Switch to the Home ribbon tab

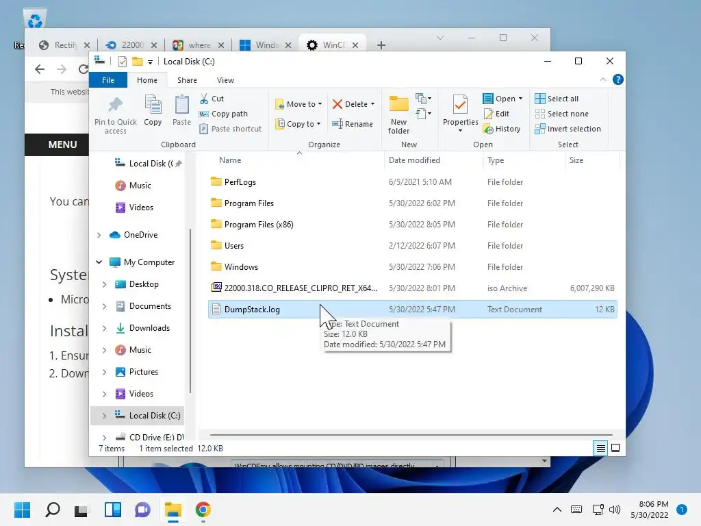pos(147,80)
